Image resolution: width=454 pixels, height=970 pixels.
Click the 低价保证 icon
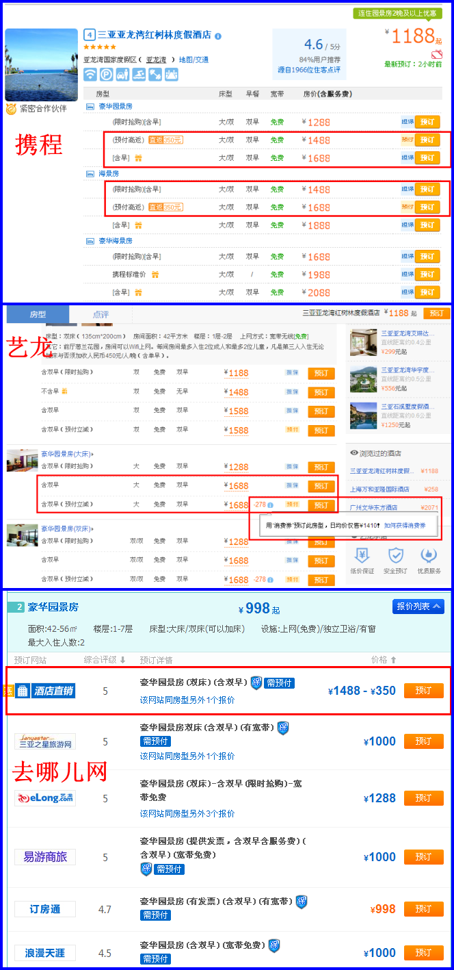[x=362, y=555]
